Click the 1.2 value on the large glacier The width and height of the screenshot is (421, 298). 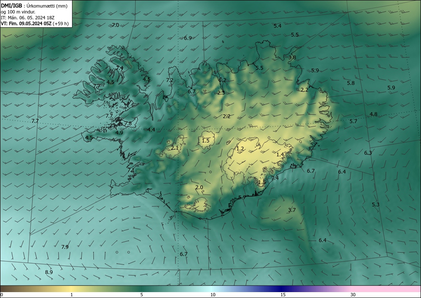point(240,149)
